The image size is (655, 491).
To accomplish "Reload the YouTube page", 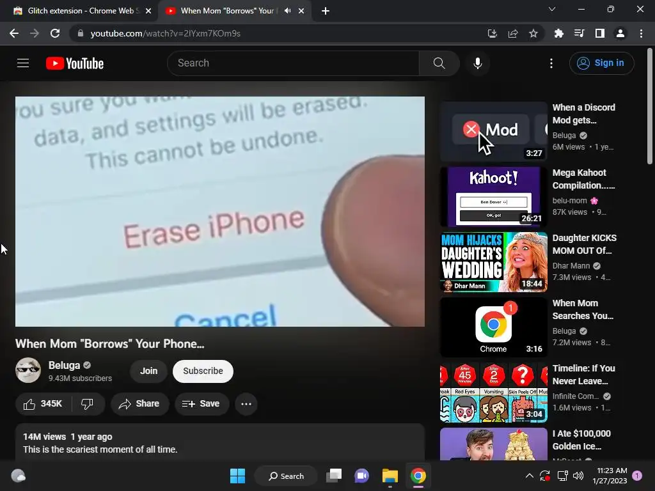I will pyautogui.click(x=55, y=33).
